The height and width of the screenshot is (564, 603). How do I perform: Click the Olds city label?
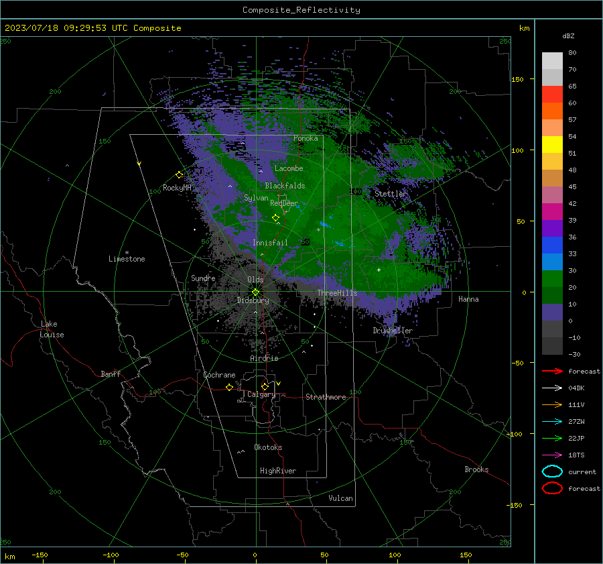255,280
